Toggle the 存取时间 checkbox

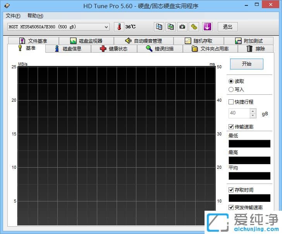(x=231, y=190)
